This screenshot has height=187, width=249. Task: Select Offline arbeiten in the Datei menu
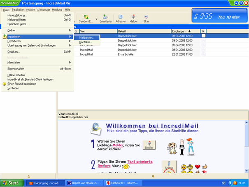coord(37,75)
